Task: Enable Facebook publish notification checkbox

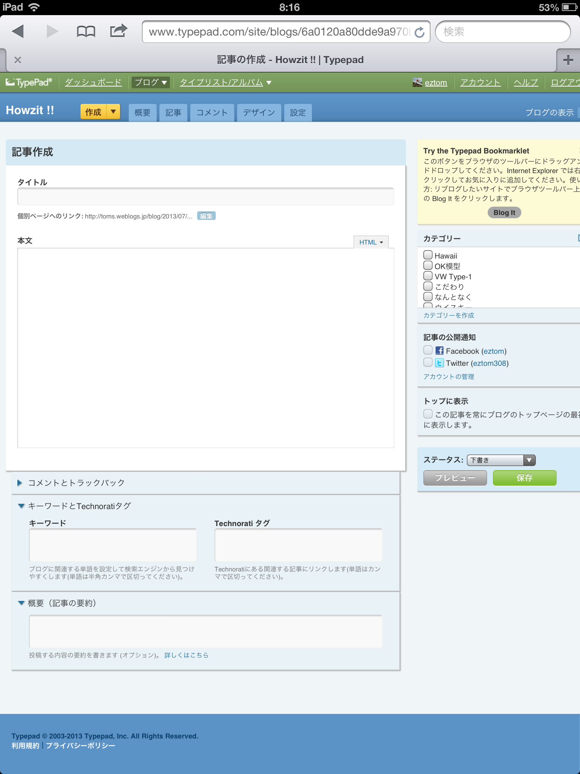Action: pyautogui.click(x=428, y=350)
